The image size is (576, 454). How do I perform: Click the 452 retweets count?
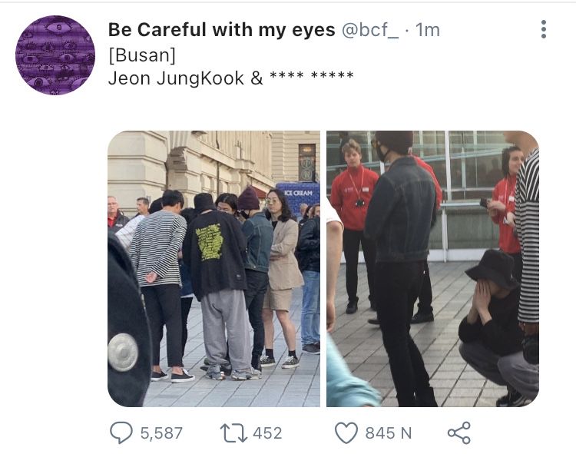point(267,433)
